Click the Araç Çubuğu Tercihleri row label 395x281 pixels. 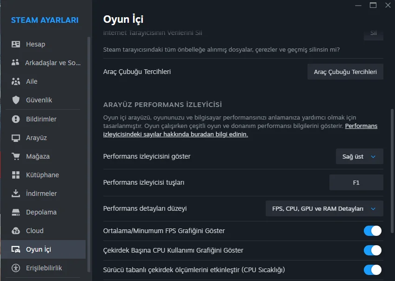point(137,72)
